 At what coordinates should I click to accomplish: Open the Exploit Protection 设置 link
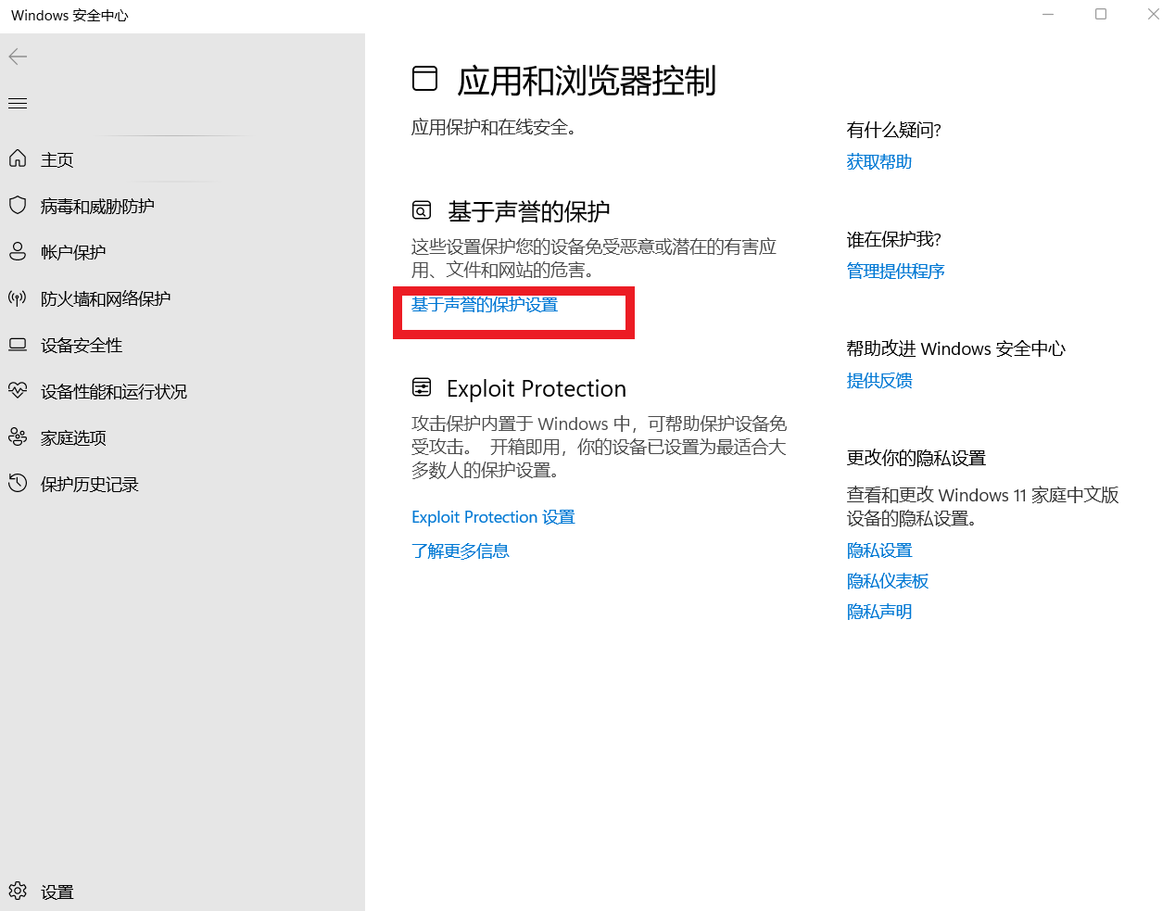493,517
